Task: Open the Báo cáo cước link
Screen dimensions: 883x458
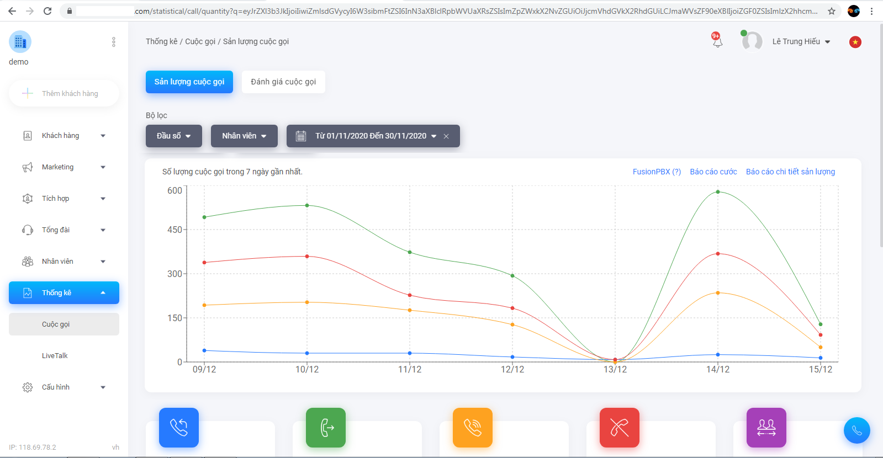Action: pos(713,172)
